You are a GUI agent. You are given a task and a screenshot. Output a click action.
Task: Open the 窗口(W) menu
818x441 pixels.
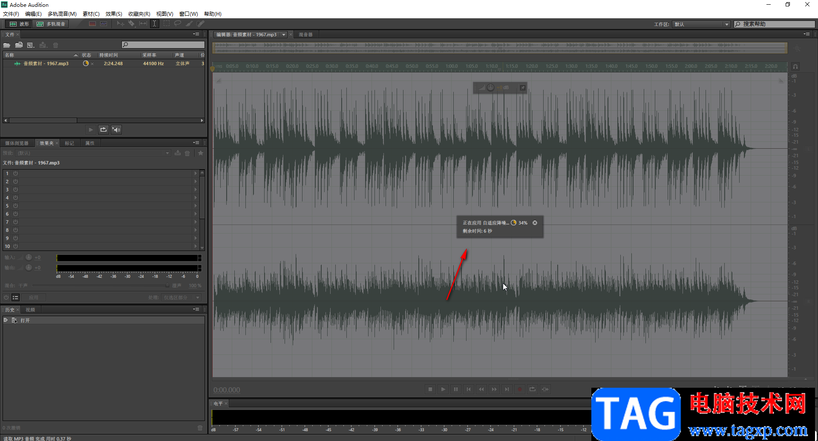pyautogui.click(x=189, y=14)
